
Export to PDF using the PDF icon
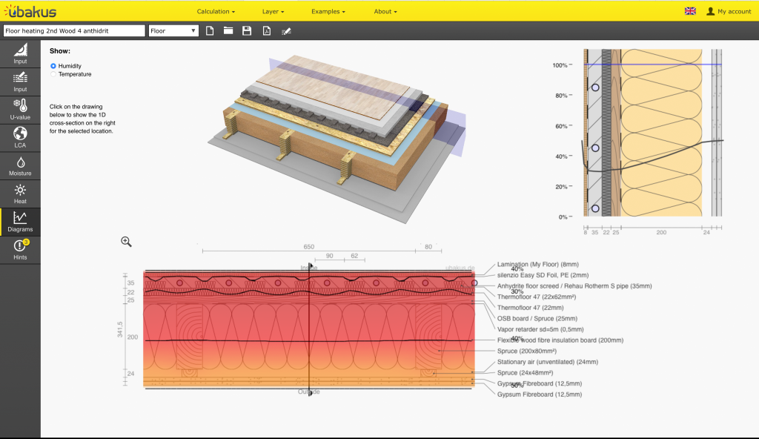pyautogui.click(x=266, y=31)
